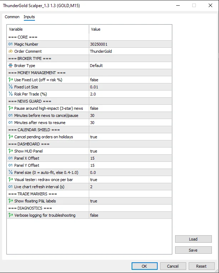Reset inputs with the Reset button
This screenshot has height=273, width=219.
202,266
